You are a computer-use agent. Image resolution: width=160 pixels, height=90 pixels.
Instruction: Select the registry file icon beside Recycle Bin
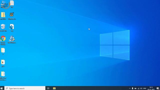coord(12,28)
